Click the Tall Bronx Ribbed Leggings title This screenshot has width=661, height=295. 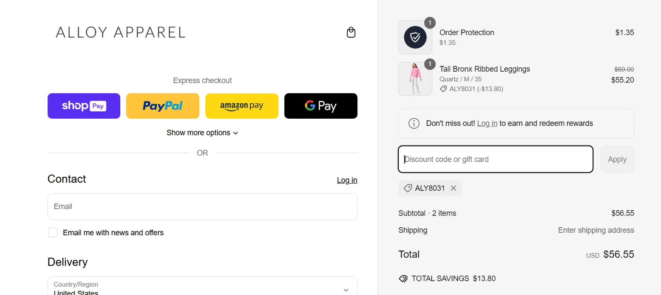(x=485, y=69)
